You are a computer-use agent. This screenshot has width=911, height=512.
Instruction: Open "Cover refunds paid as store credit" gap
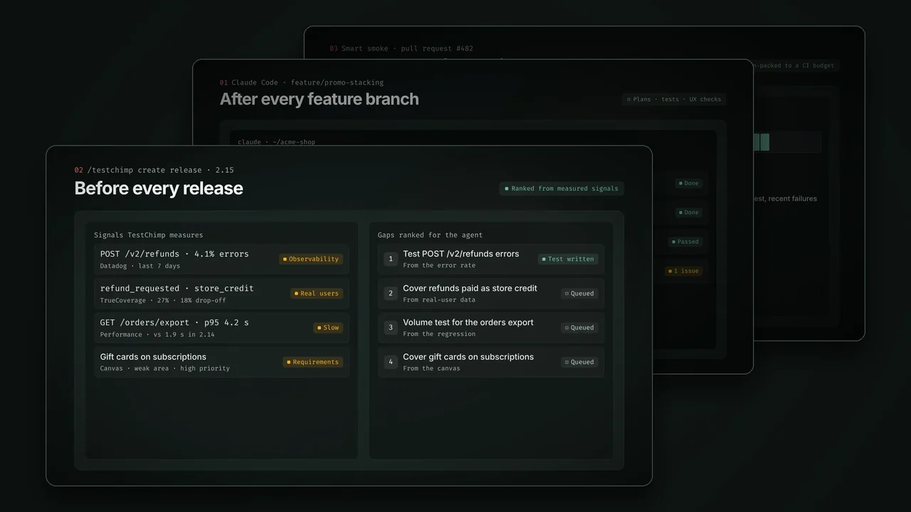coord(491,293)
